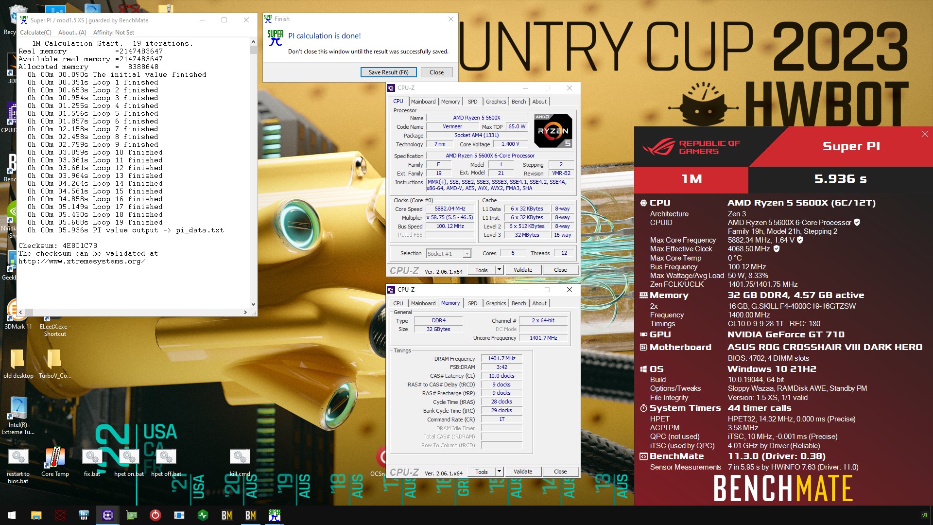Viewport: 933px width, 525px height.
Task: Open the green graphics card taskbar icon
Action: coord(132,515)
